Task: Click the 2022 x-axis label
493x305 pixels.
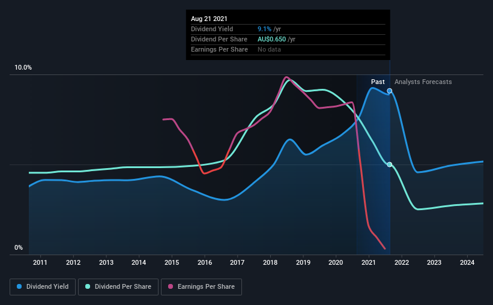Action: pyautogui.click(x=402, y=262)
